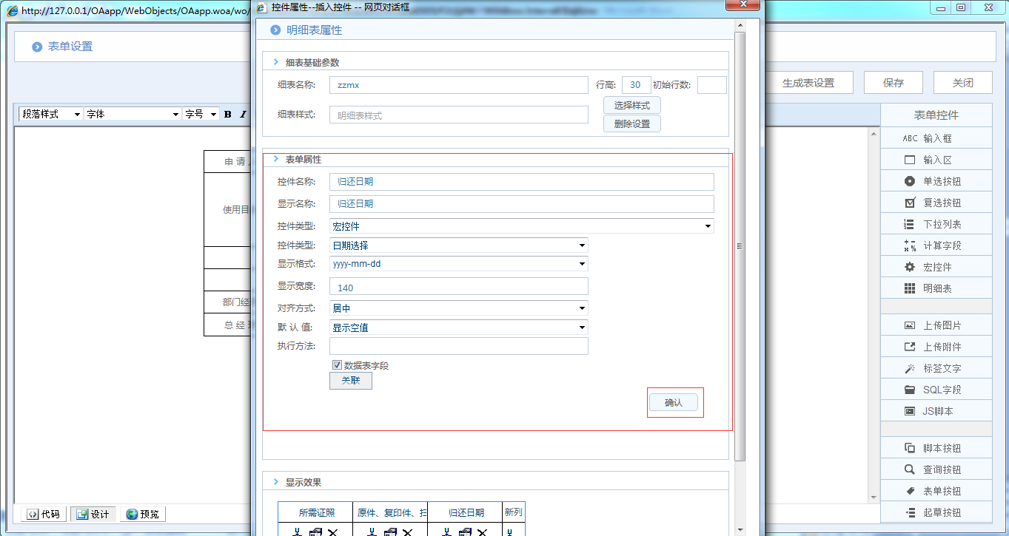Insert a 明细表 detail table control
1009x536 pixels.
(935, 288)
